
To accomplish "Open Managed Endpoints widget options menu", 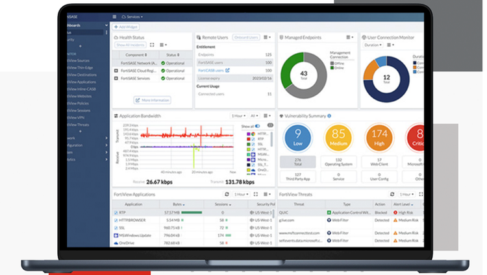I will coord(350,37).
